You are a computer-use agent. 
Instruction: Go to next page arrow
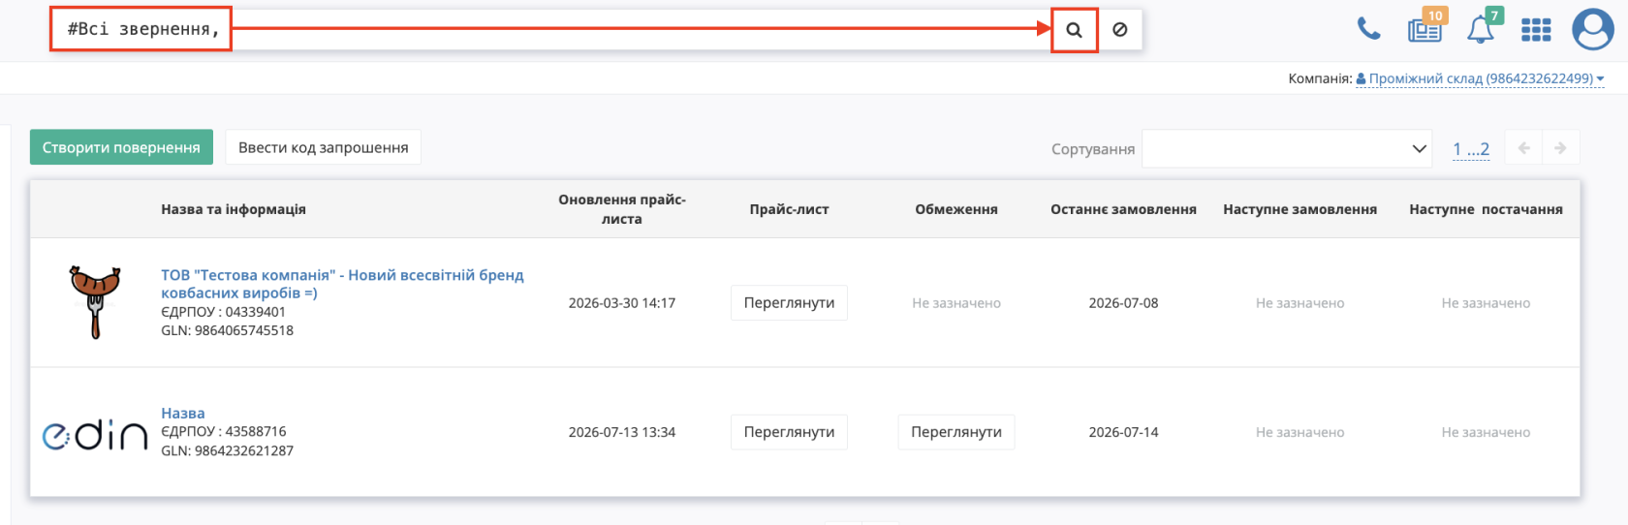(x=1560, y=148)
